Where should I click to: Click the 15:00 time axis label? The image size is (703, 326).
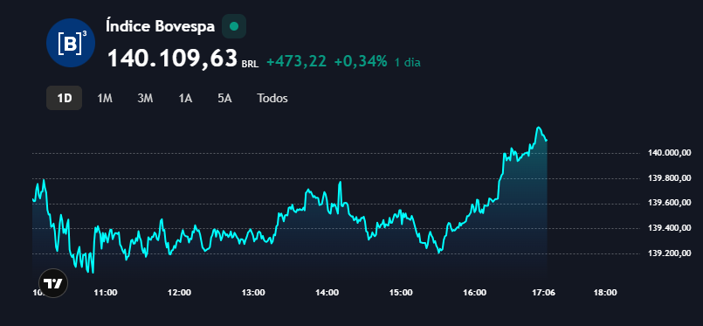click(x=401, y=293)
